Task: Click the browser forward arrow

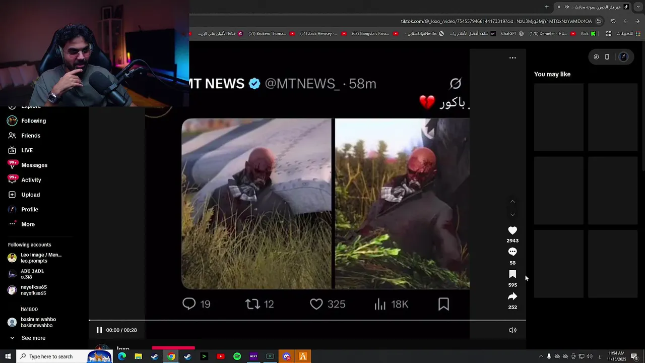Action: click(625, 21)
